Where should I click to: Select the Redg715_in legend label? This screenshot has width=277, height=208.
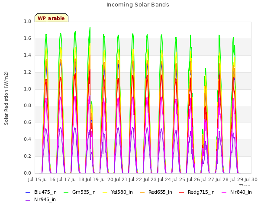201,192
